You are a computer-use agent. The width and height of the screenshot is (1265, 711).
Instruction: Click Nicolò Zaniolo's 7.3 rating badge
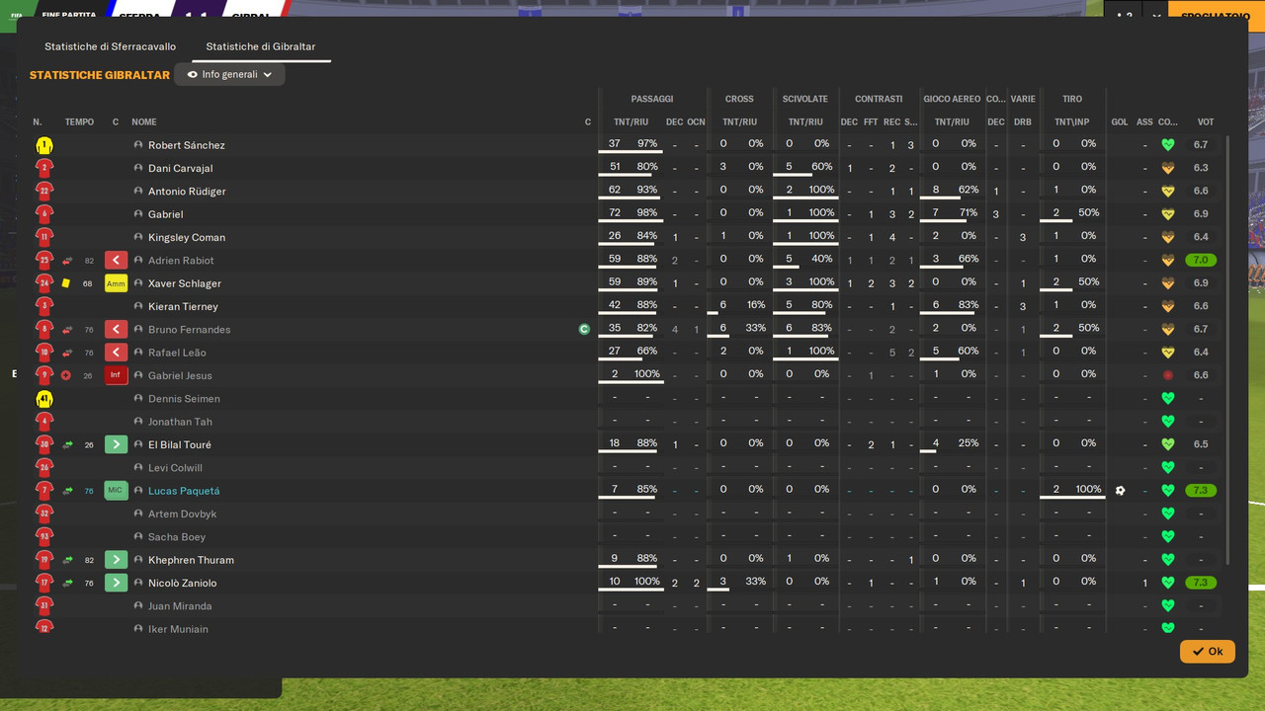pos(1201,584)
